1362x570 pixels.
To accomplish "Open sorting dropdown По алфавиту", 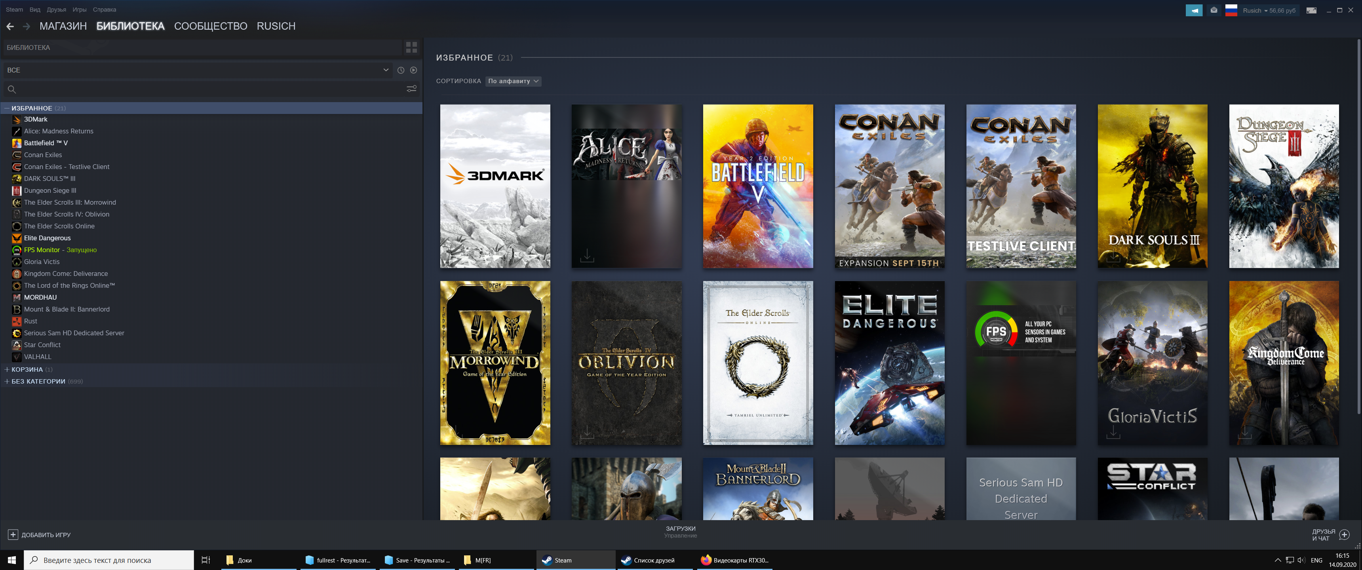I will tap(513, 81).
